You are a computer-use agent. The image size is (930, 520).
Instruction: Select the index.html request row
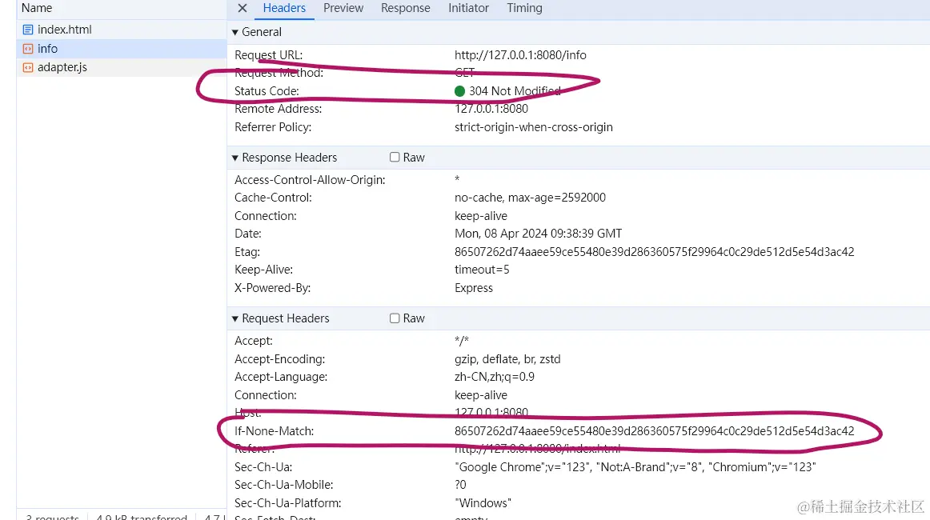pos(122,30)
